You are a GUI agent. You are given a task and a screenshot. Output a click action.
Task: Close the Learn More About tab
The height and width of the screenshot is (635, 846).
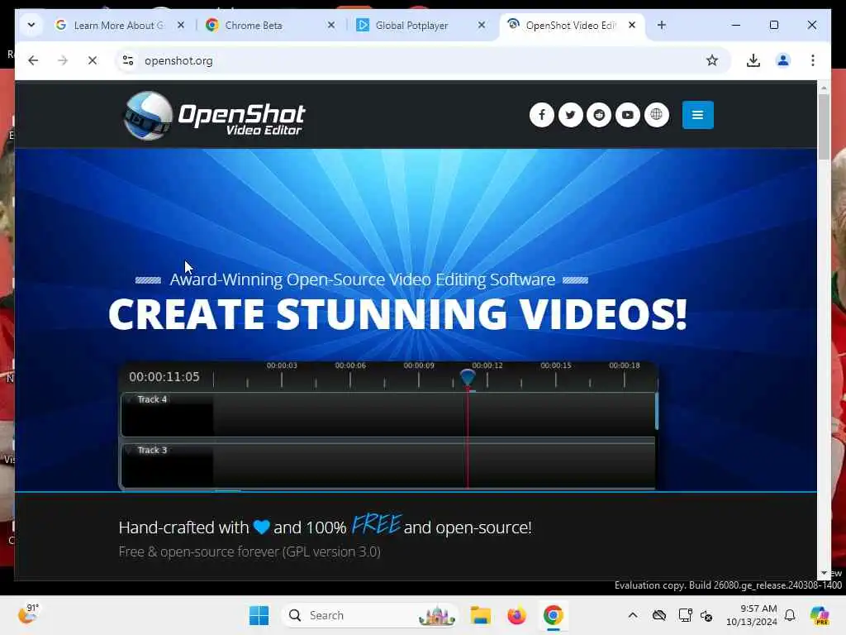(x=181, y=25)
